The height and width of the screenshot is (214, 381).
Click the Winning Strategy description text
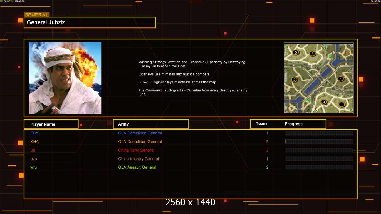(x=192, y=64)
